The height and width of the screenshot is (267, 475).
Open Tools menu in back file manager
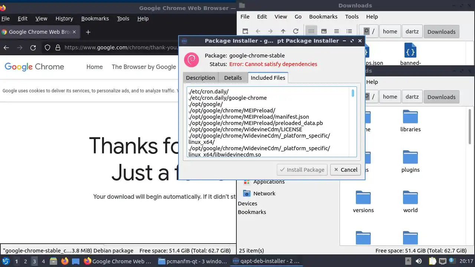click(x=352, y=17)
